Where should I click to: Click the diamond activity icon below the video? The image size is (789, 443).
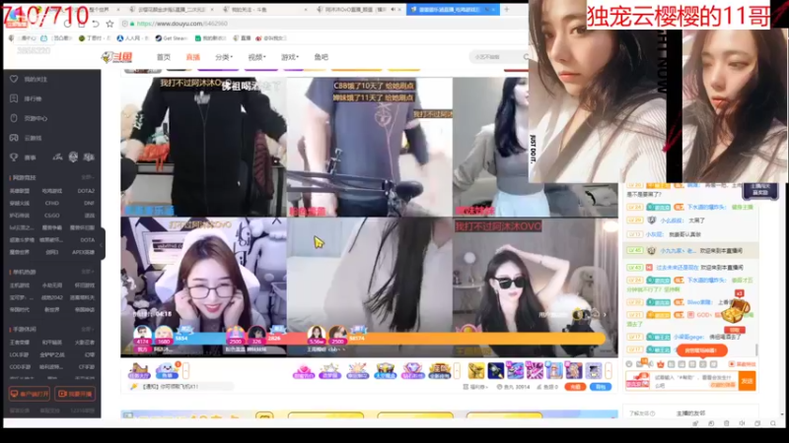point(412,371)
